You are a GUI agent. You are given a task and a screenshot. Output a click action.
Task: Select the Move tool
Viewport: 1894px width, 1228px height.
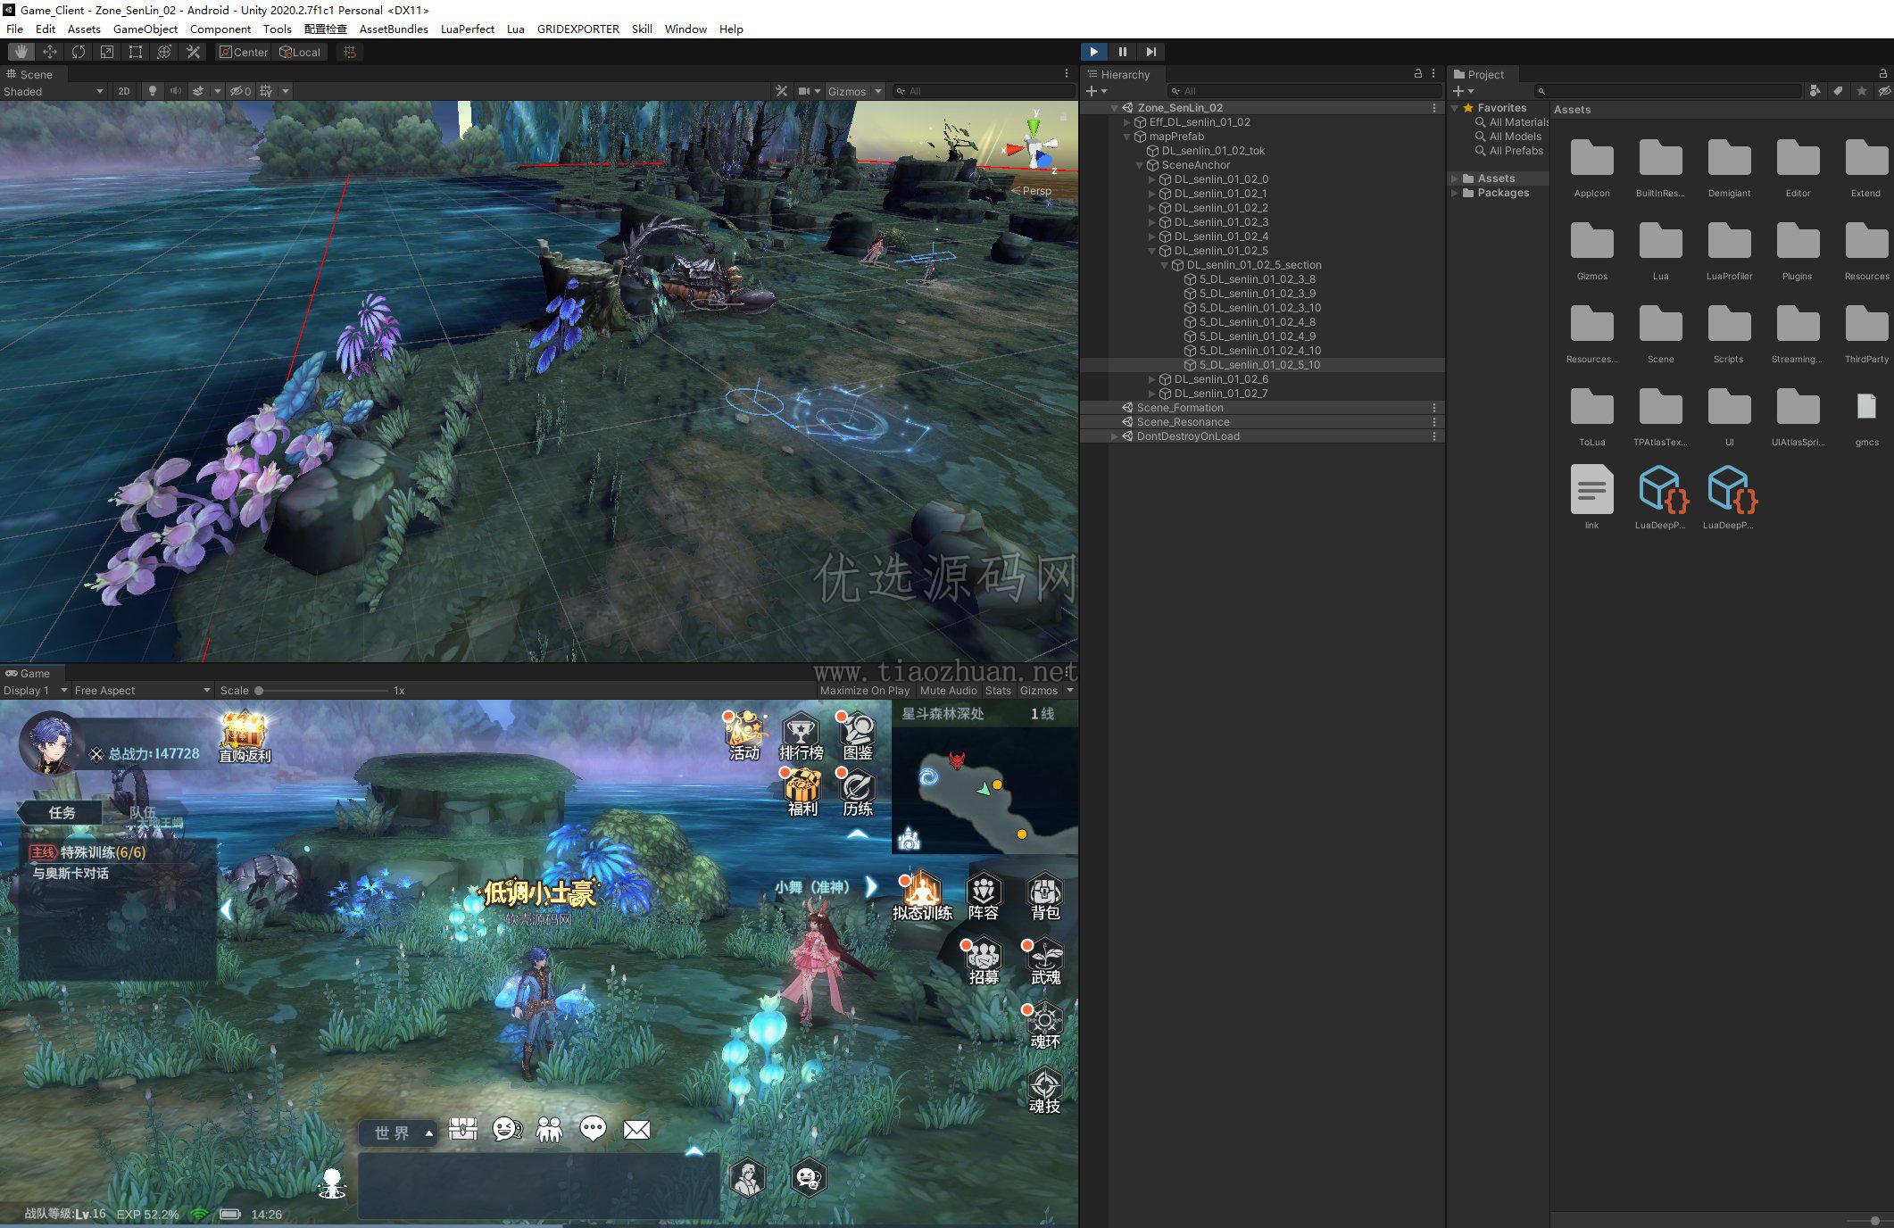pos(50,52)
